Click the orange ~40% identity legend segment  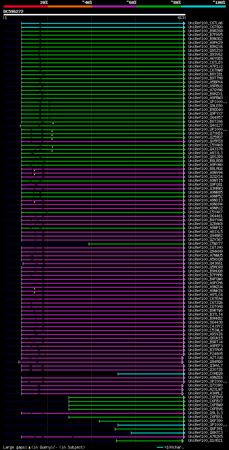click(70, 6)
